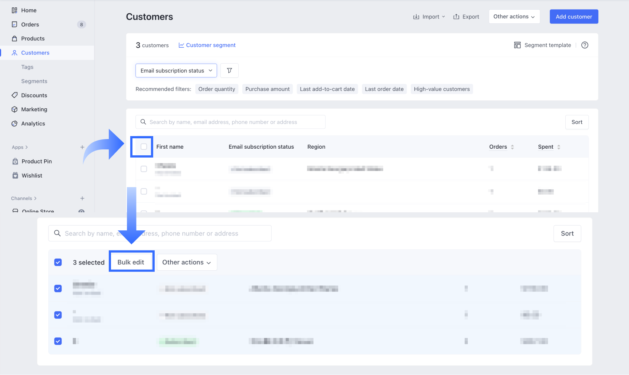Uncheck the 3 selected master checkbox

coord(58,263)
